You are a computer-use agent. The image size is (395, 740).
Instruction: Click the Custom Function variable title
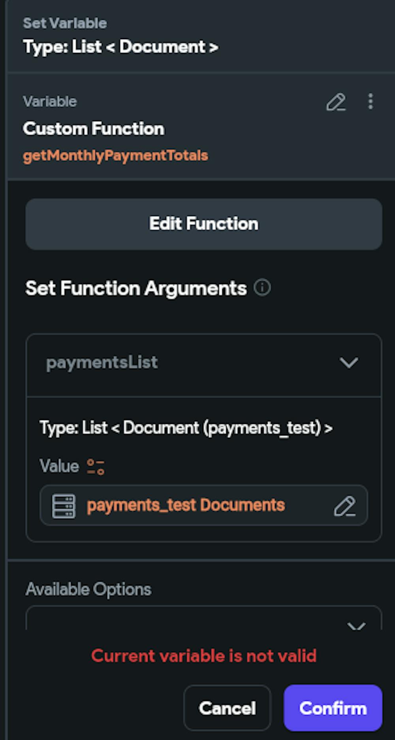coord(94,129)
